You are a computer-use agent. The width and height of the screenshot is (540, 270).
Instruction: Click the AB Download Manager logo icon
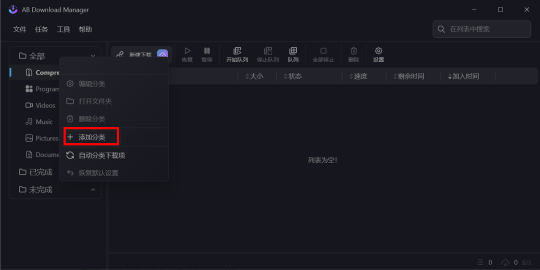point(13,9)
